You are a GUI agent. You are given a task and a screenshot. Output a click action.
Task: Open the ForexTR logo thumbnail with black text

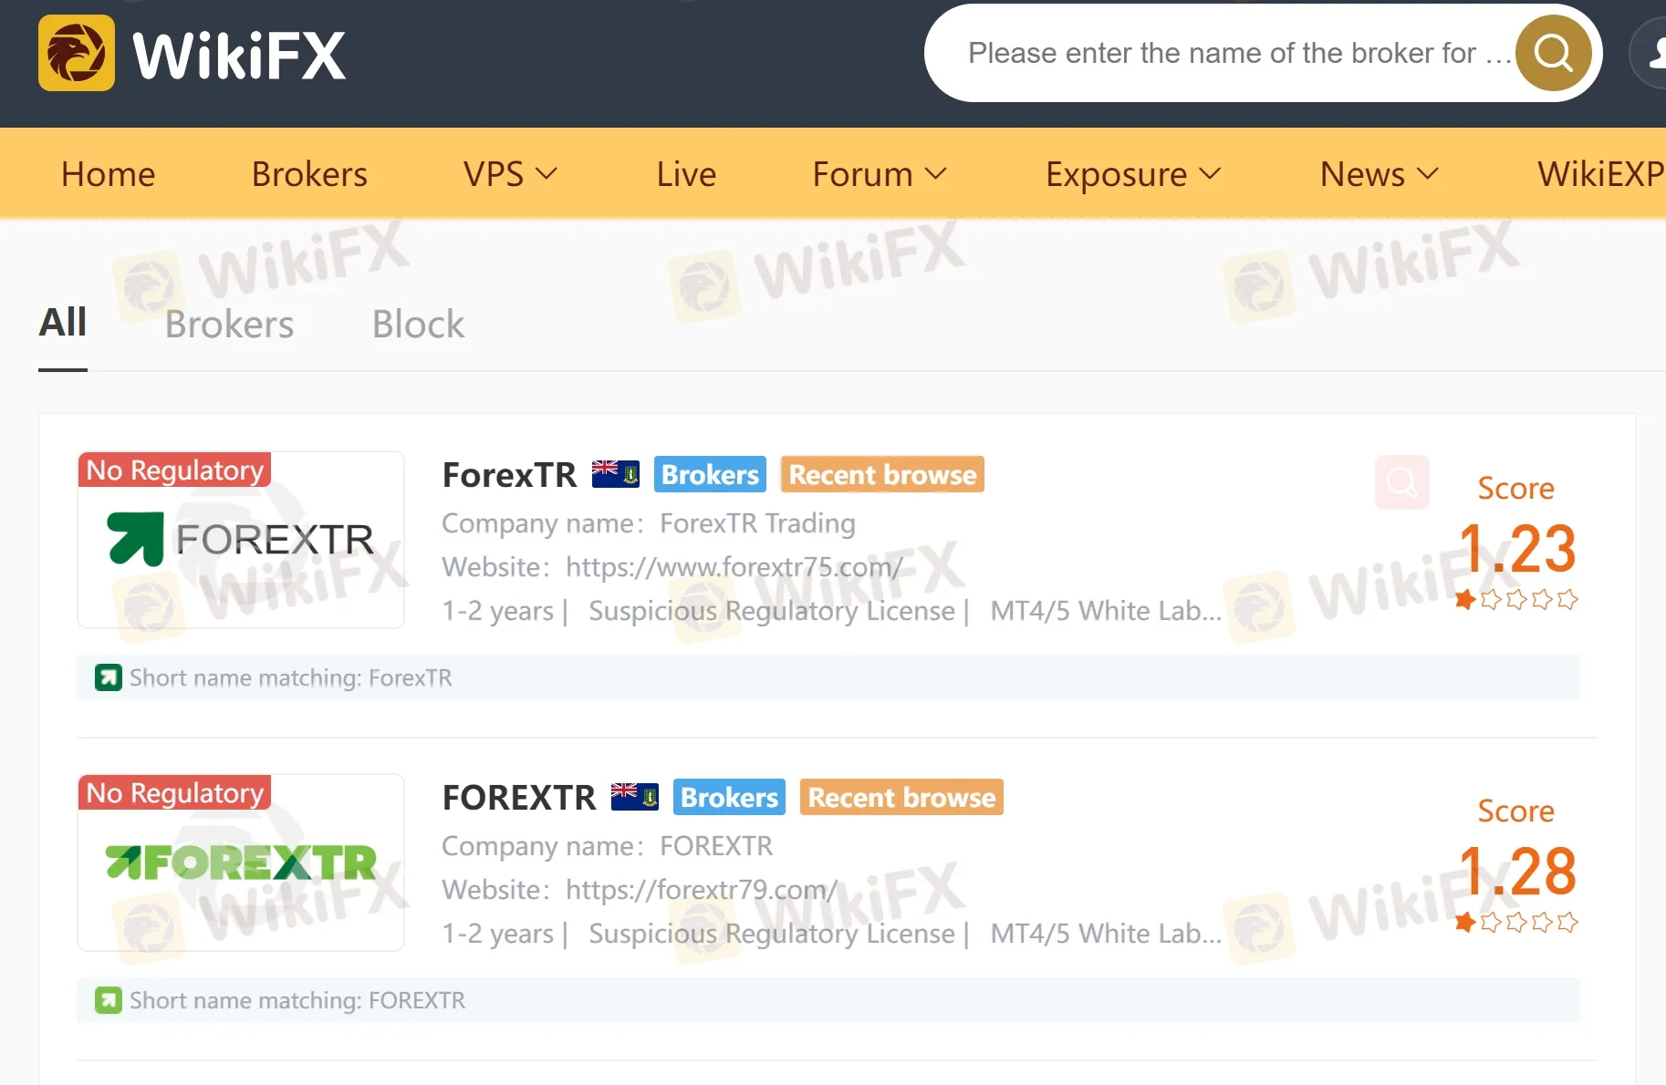point(241,539)
